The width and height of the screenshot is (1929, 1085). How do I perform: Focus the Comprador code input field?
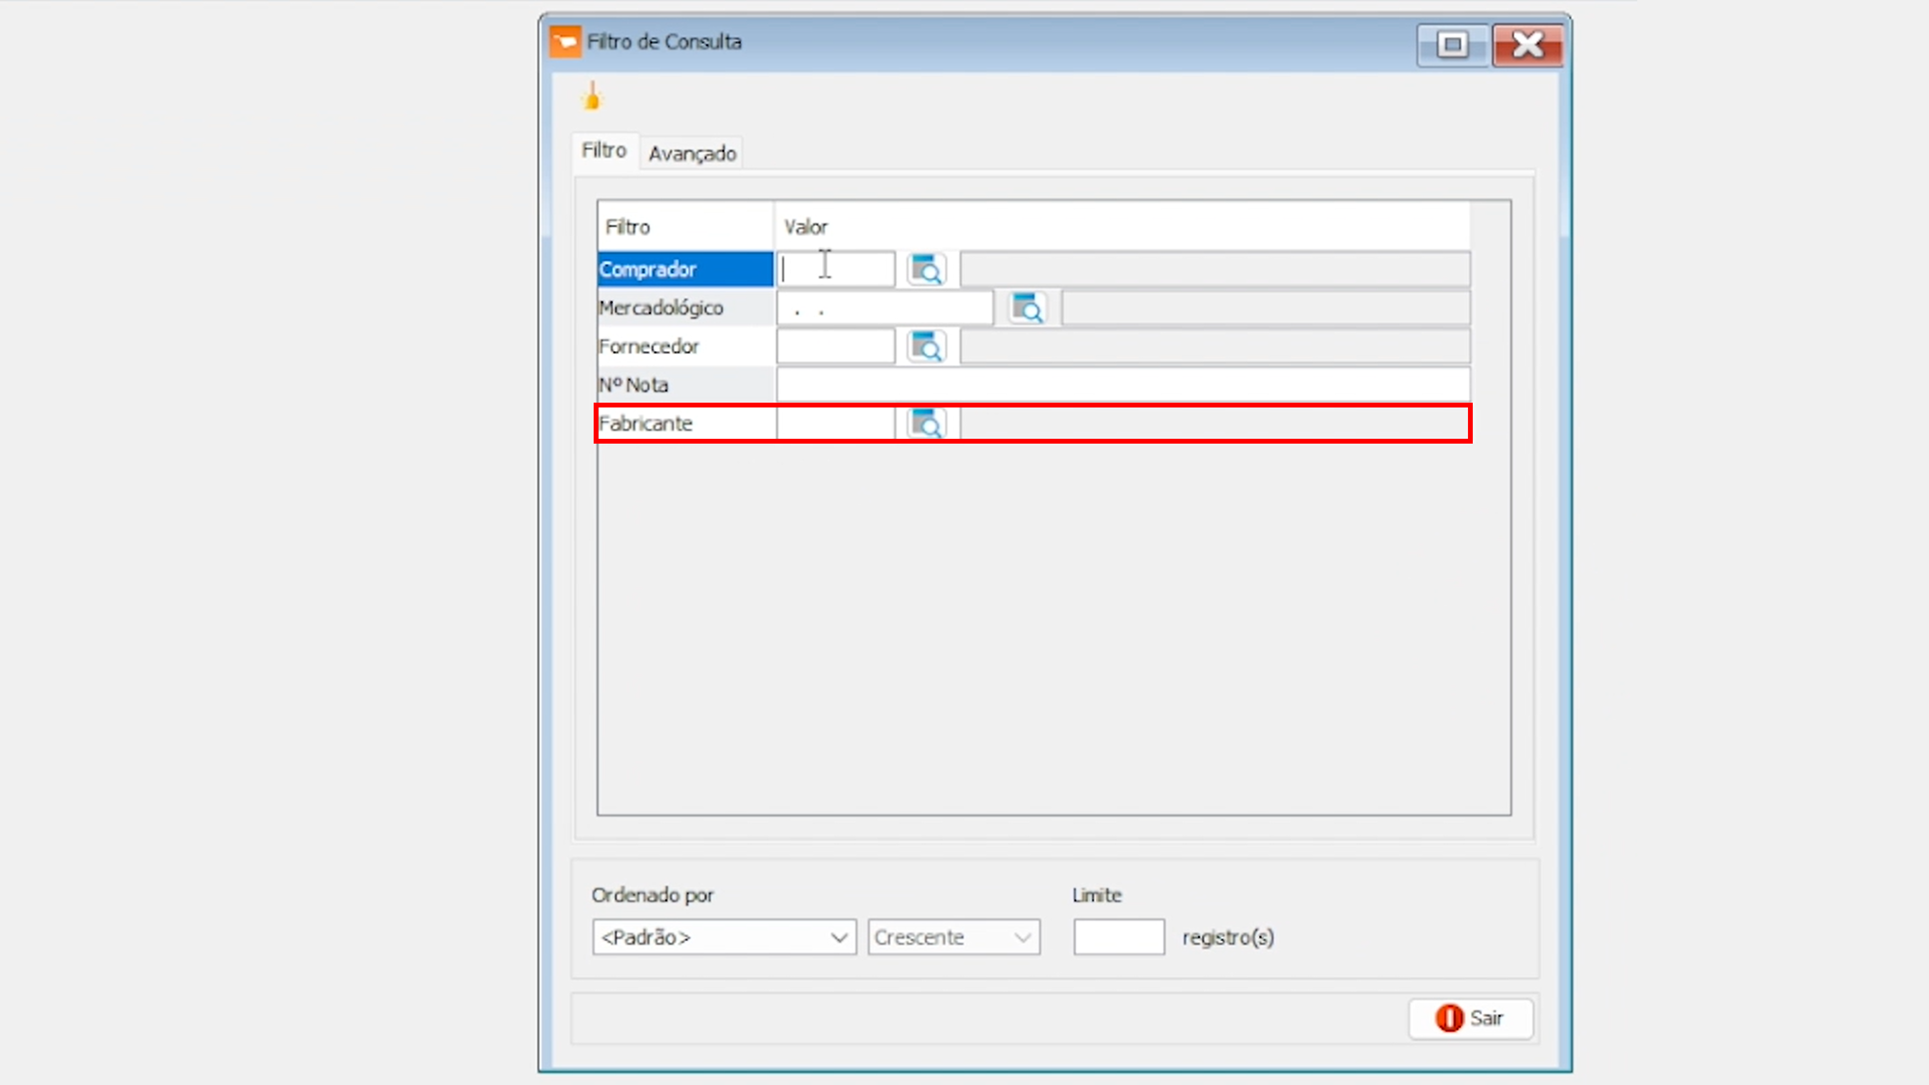point(835,270)
